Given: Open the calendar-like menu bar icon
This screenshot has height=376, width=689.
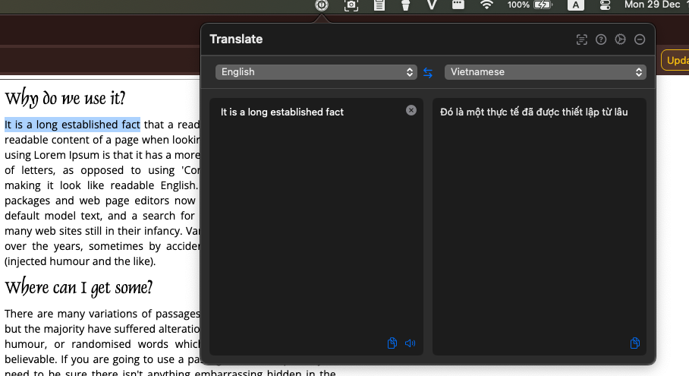Looking at the screenshot, I should click(458, 5).
